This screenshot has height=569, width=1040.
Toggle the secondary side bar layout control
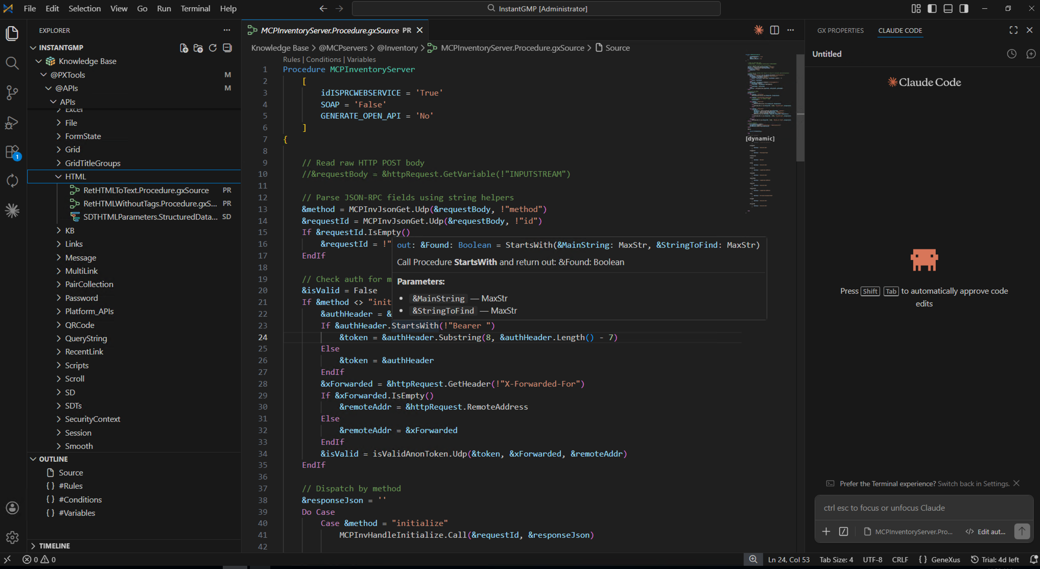pyautogui.click(x=964, y=8)
